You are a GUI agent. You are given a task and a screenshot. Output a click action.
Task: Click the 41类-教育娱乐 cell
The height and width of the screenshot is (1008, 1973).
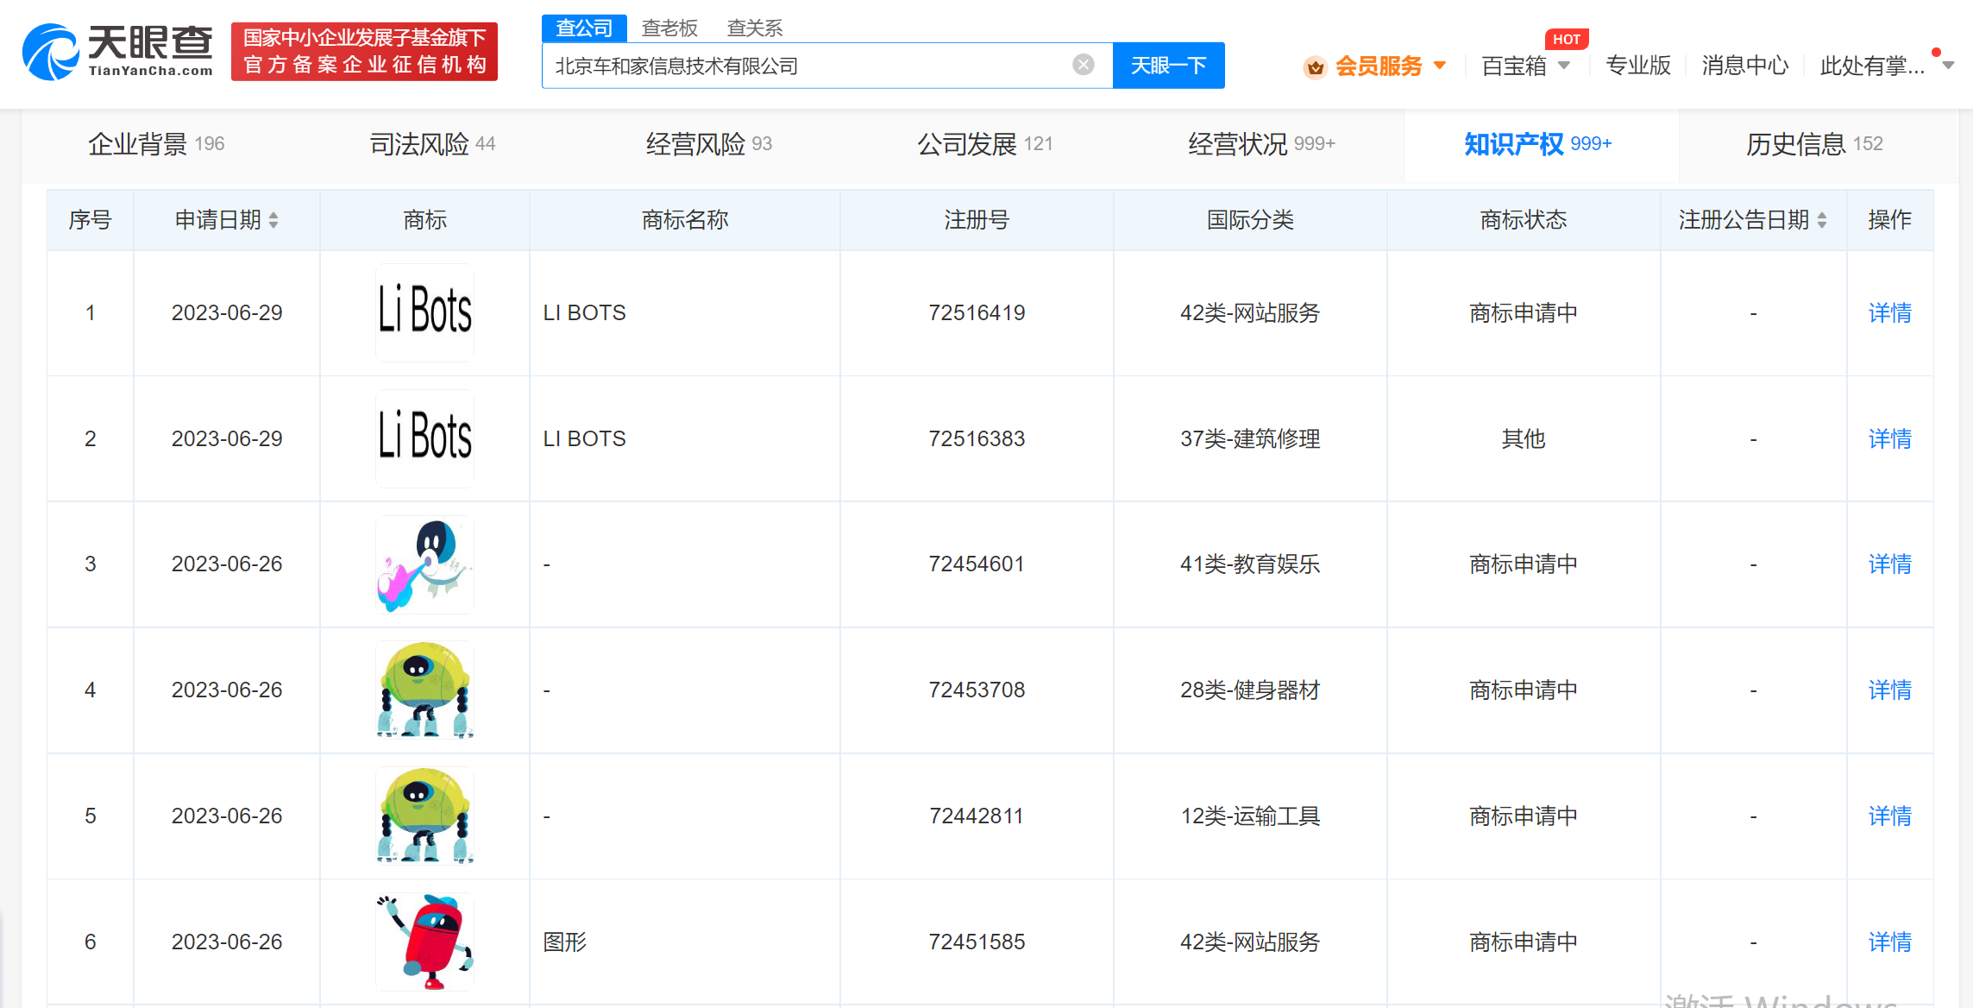point(1250,564)
